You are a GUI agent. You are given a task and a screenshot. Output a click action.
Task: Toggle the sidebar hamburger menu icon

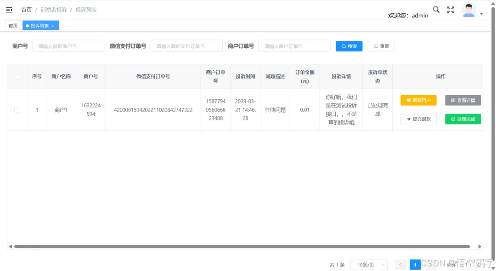tap(9, 10)
